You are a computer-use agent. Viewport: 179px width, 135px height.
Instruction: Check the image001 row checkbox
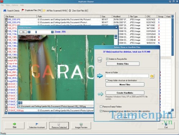coord(6,69)
